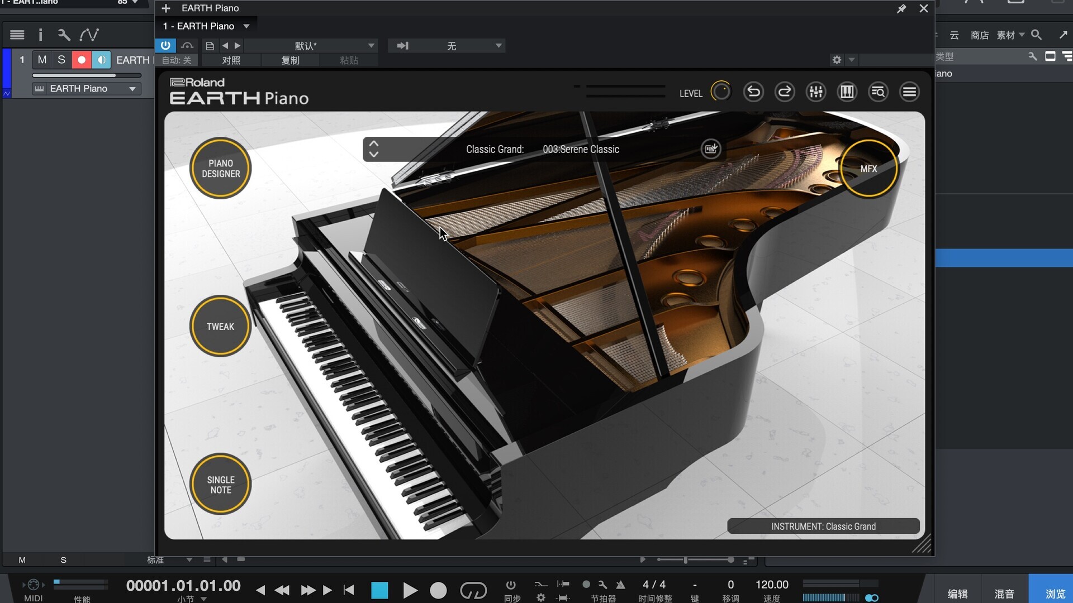This screenshot has height=603, width=1073.
Task: Switch to the 混音 tab
Action: tap(1004, 594)
